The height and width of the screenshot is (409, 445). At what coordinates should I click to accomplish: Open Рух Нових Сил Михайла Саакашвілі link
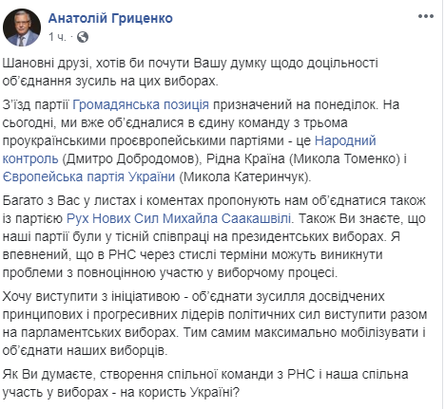click(179, 218)
